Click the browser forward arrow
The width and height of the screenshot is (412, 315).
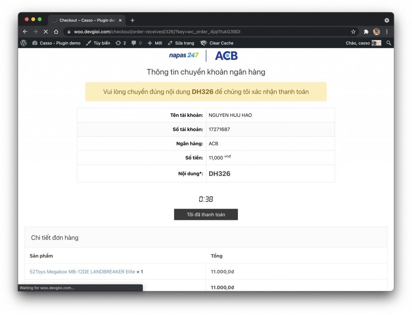click(x=35, y=31)
